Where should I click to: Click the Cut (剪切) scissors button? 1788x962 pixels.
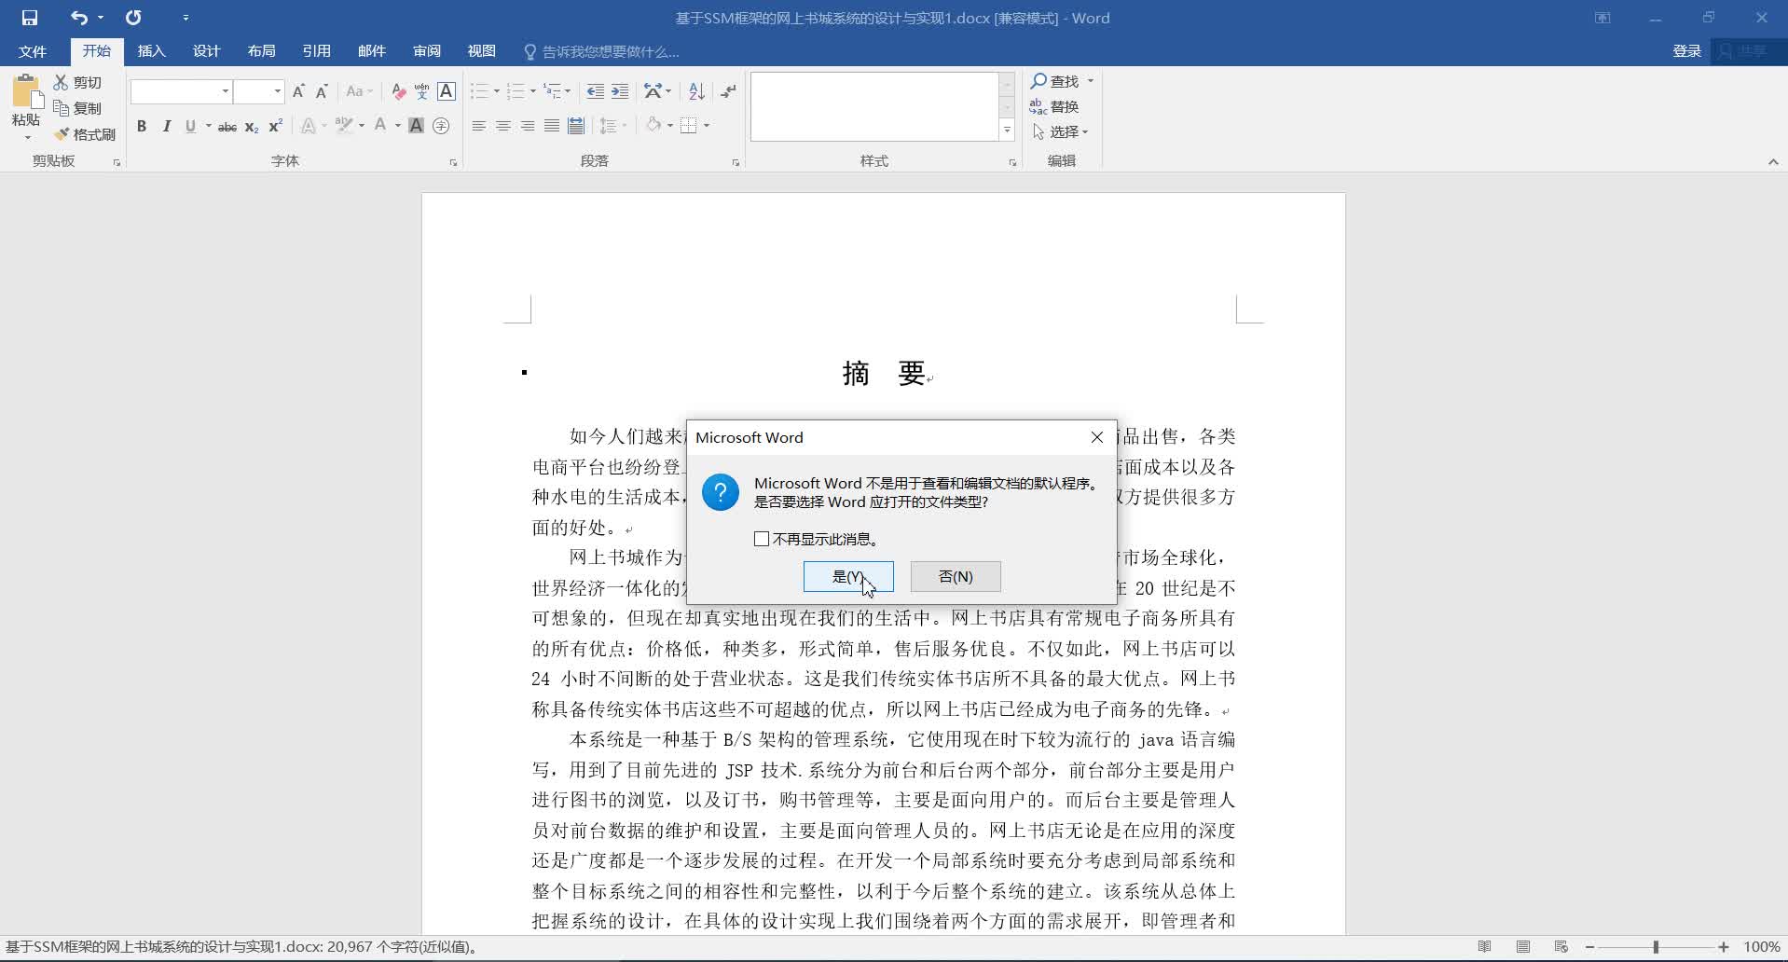[x=77, y=82]
